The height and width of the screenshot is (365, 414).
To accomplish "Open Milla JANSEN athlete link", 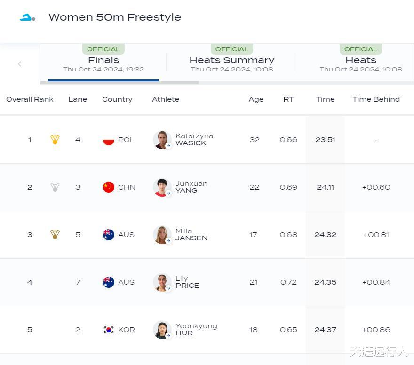I will [191, 235].
